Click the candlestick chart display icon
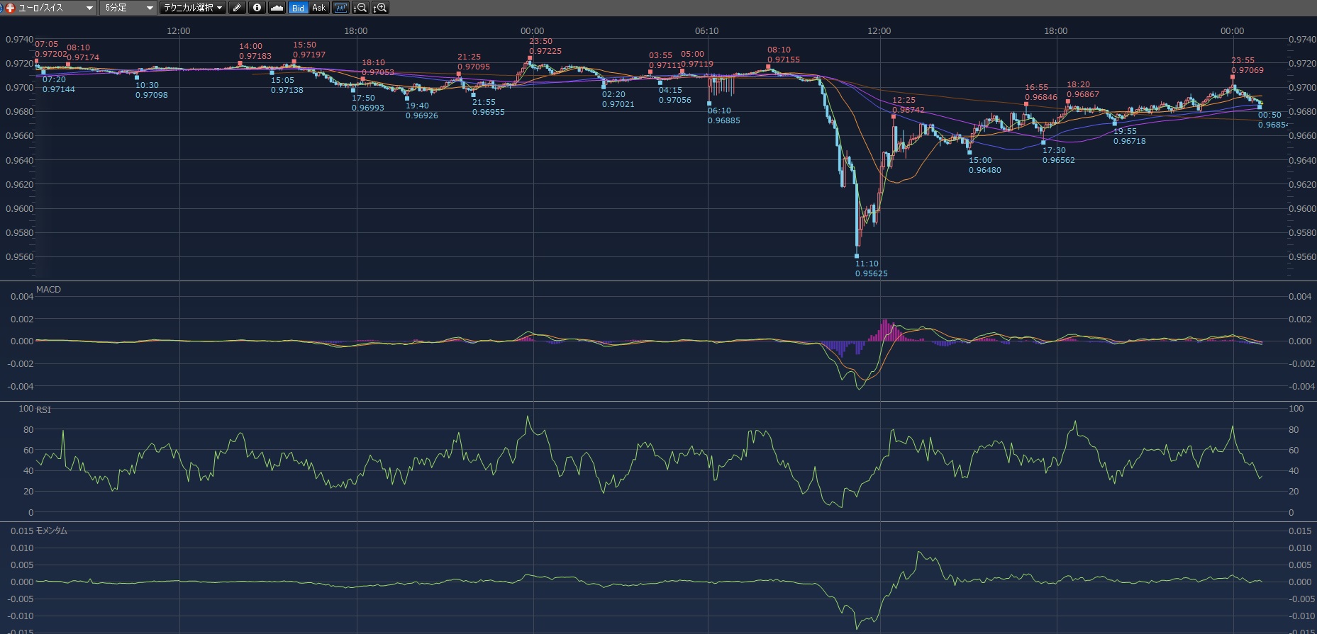Image resolution: width=1317 pixels, height=634 pixels. coord(340,8)
